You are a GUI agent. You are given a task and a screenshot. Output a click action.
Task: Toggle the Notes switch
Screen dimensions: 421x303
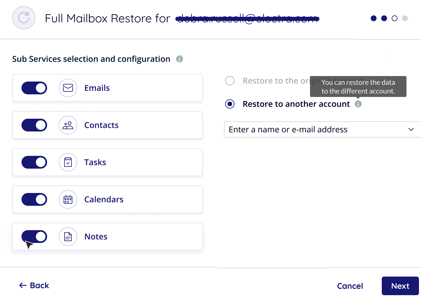tap(34, 237)
